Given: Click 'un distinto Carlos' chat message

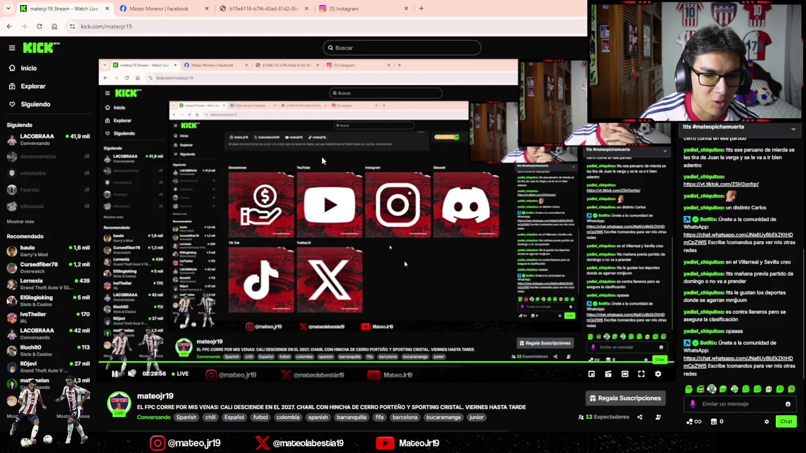Looking at the screenshot, I should point(724,208).
